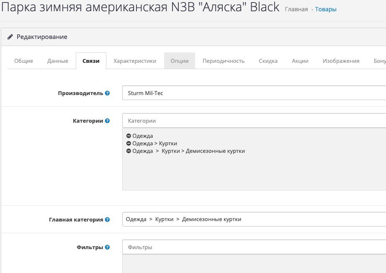Open the Периодичность tab
Image resolution: width=386 pixels, height=273 pixels.
pyautogui.click(x=224, y=61)
